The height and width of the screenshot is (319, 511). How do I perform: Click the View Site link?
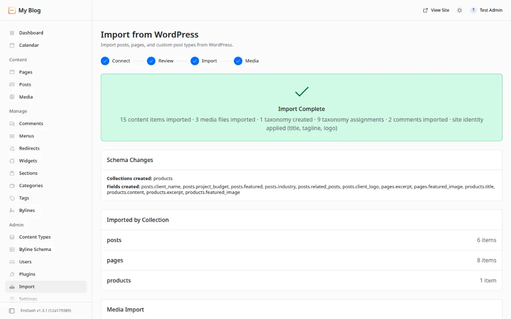[436, 10]
